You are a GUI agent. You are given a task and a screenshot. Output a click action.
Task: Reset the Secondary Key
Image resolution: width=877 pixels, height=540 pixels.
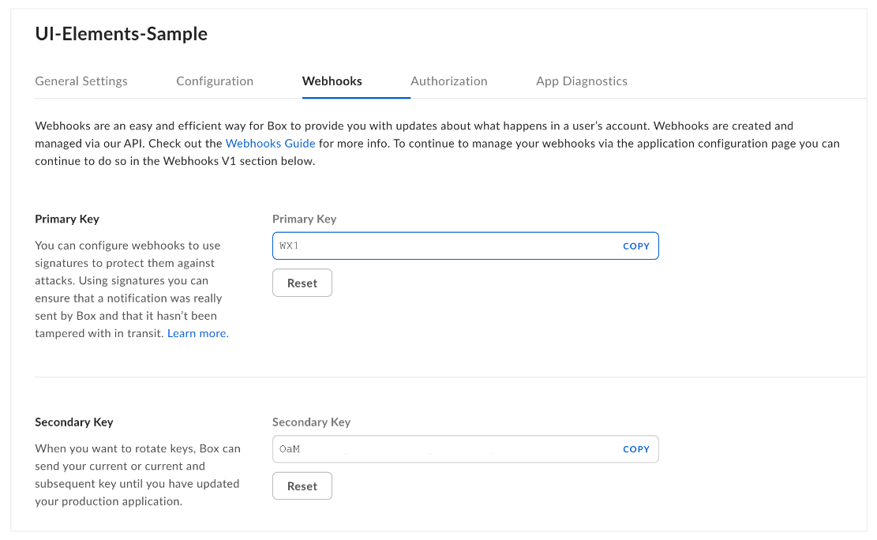coord(302,486)
